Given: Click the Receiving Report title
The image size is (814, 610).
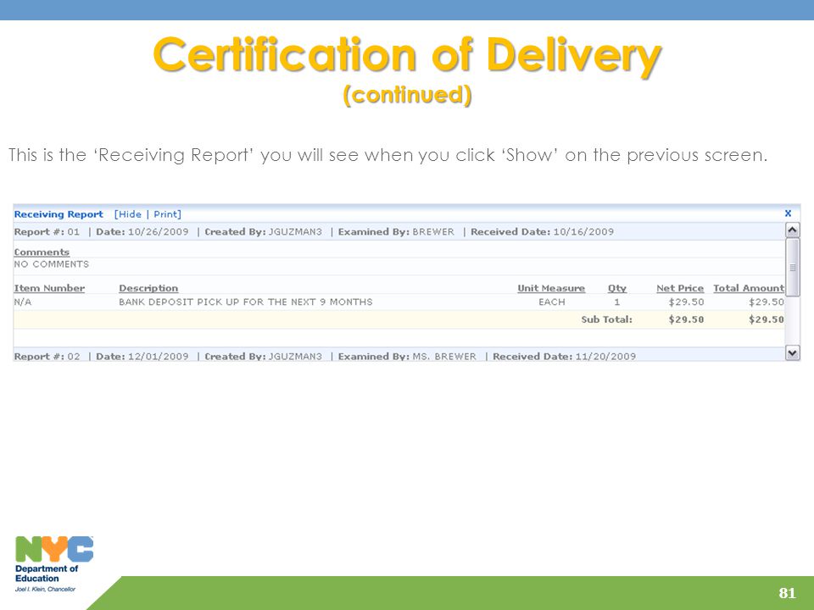Looking at the screenshot, I should click(x=59, y=214).
